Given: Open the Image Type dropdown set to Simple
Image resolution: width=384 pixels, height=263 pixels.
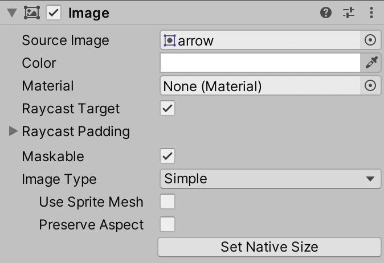Looking at the screenshot, I should (x=269, y=179).
